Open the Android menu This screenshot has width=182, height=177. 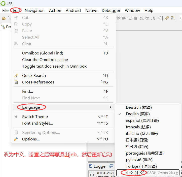click(x=73, y=11)
